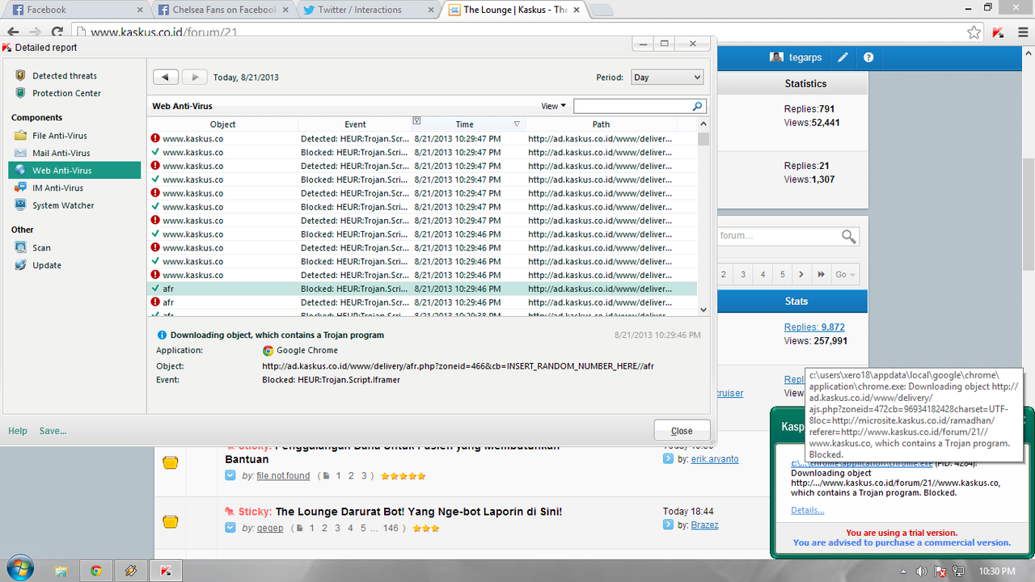1035x582 pixels.
Task: Click Help link in Detailed report
Action: coord(18,431)
